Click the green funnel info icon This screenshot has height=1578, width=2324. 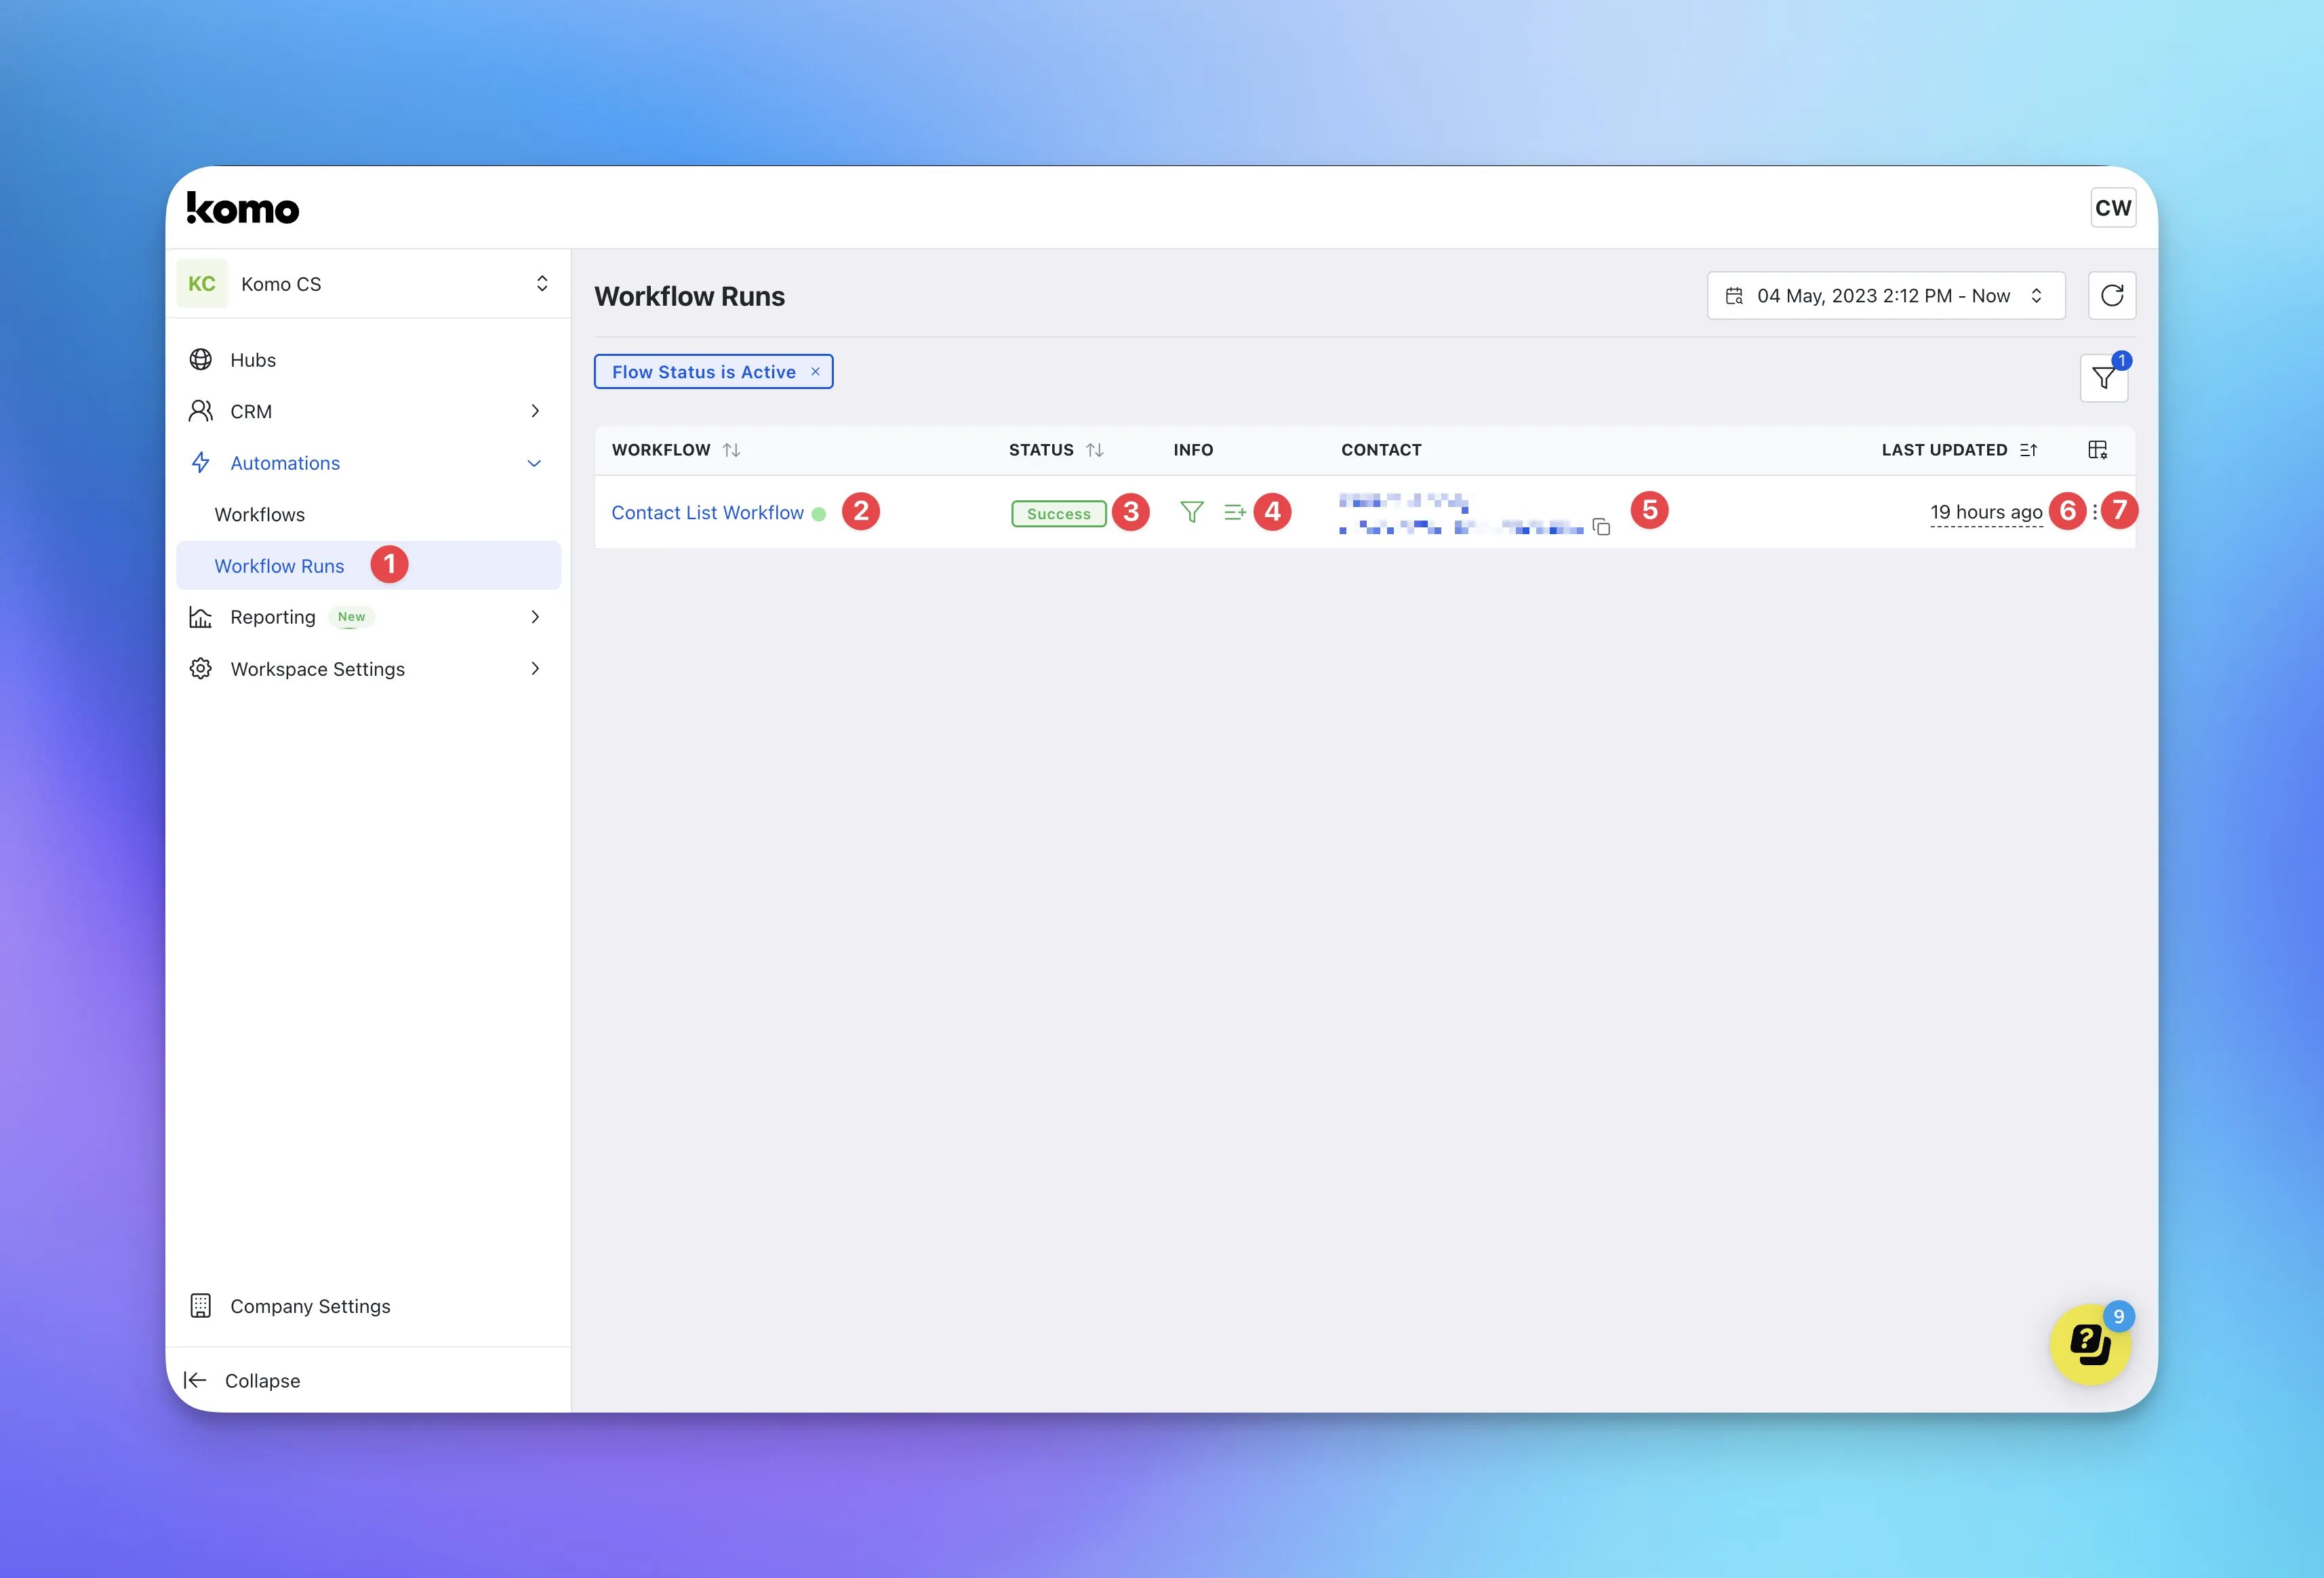pos(1192,512)
